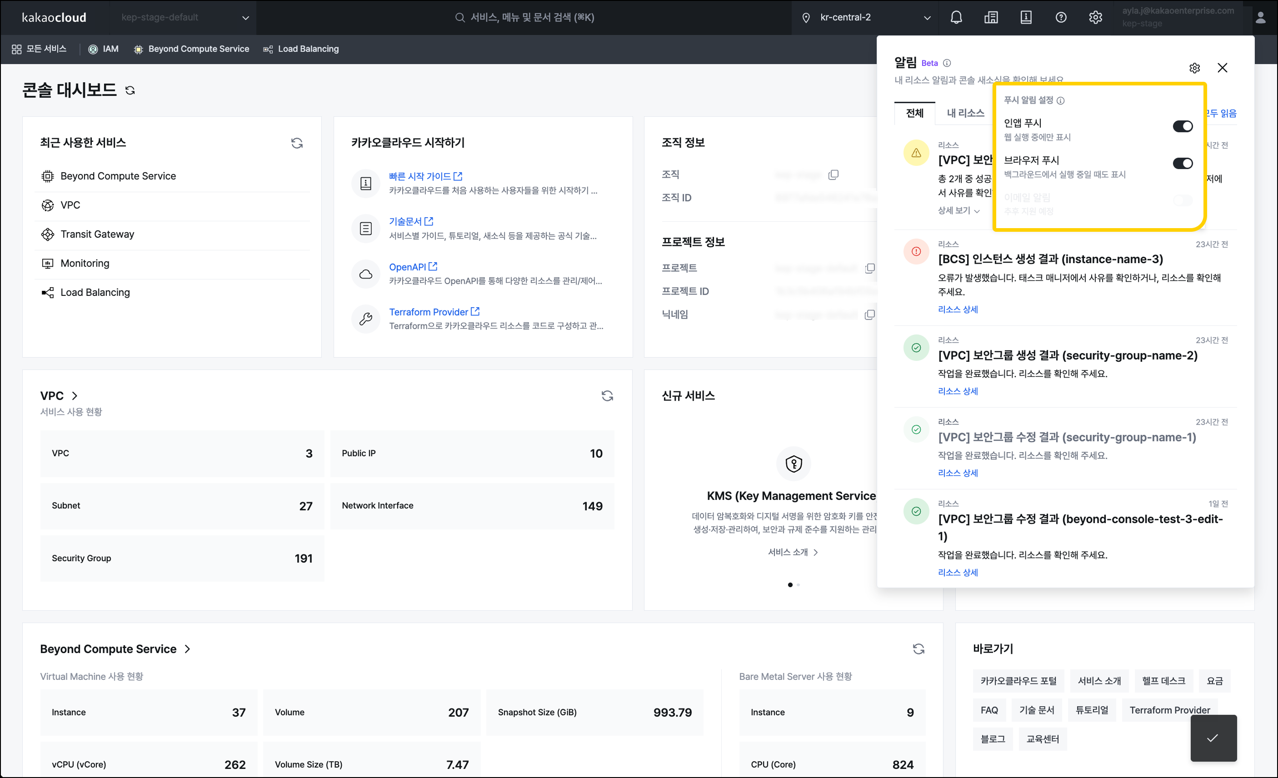The image size is (1278, 778).
Task: Open 리소스 상세 for instance-name-3 notification
Action: coord(958,309)
